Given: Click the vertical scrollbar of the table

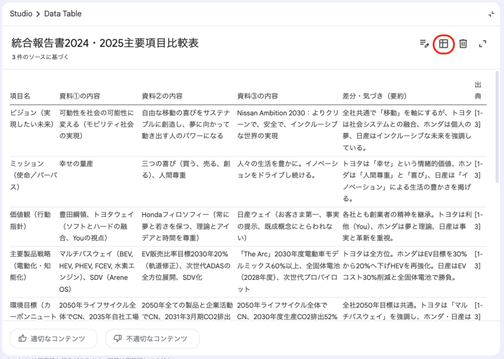Looking at the screenshot, I should click(x=497, y=128).
